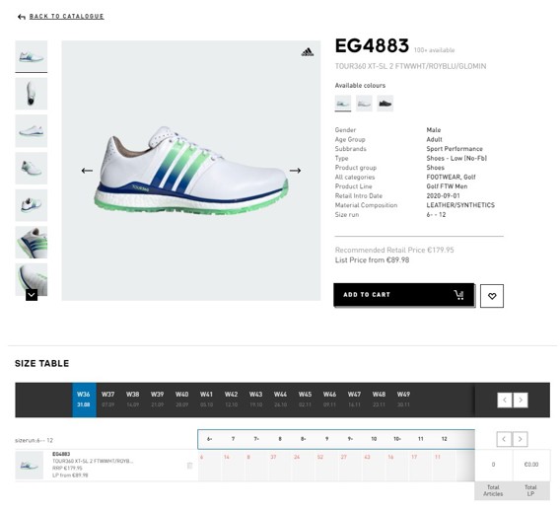Delete the EG4883 row with the trash icon
Image resolution: width=560 pixels, height=513 pixels.
click(x=189, y=466)
